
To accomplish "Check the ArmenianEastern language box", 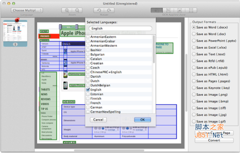I will pyautogui.click(x=88, y=37).
